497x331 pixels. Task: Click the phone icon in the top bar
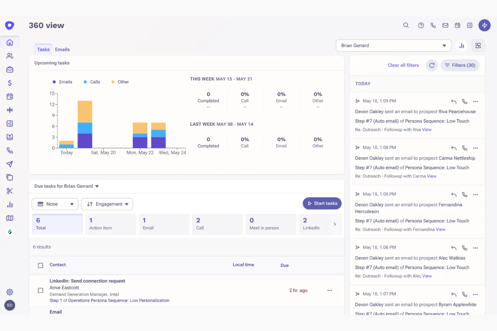pyautogui.click(x=433, y=25)
